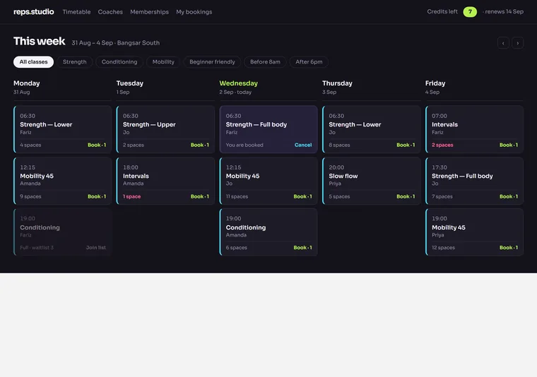The height and width of the screenshot is (377, 537).
Task: Filter by Strength classes
Action: pos(75,62)
